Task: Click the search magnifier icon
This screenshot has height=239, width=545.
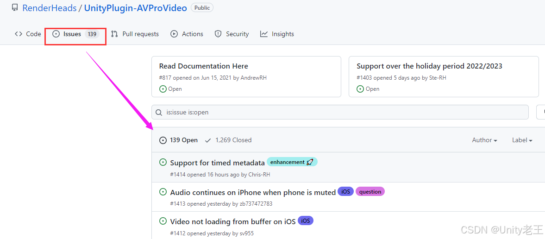Action: coord(158,113)
